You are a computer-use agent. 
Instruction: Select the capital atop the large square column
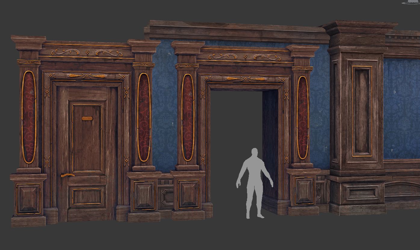click(360, 29)
